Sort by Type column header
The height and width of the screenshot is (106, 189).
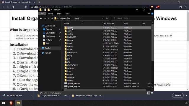point(126,24)
